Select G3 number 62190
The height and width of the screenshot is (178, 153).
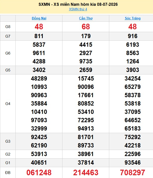coord(39,145)
